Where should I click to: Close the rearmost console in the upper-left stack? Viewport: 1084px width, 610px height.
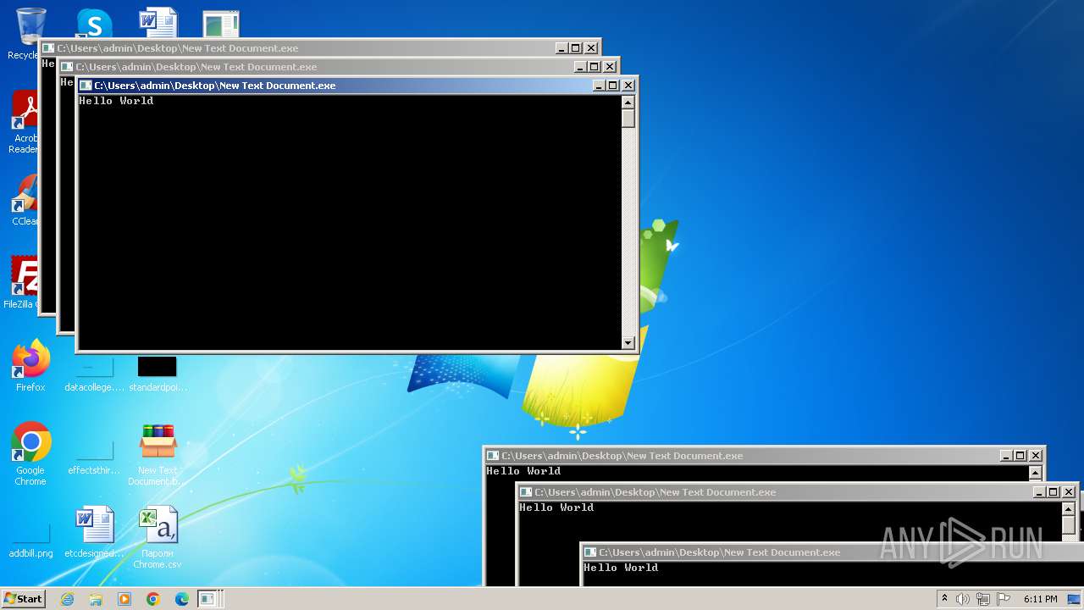pos(591,48)
